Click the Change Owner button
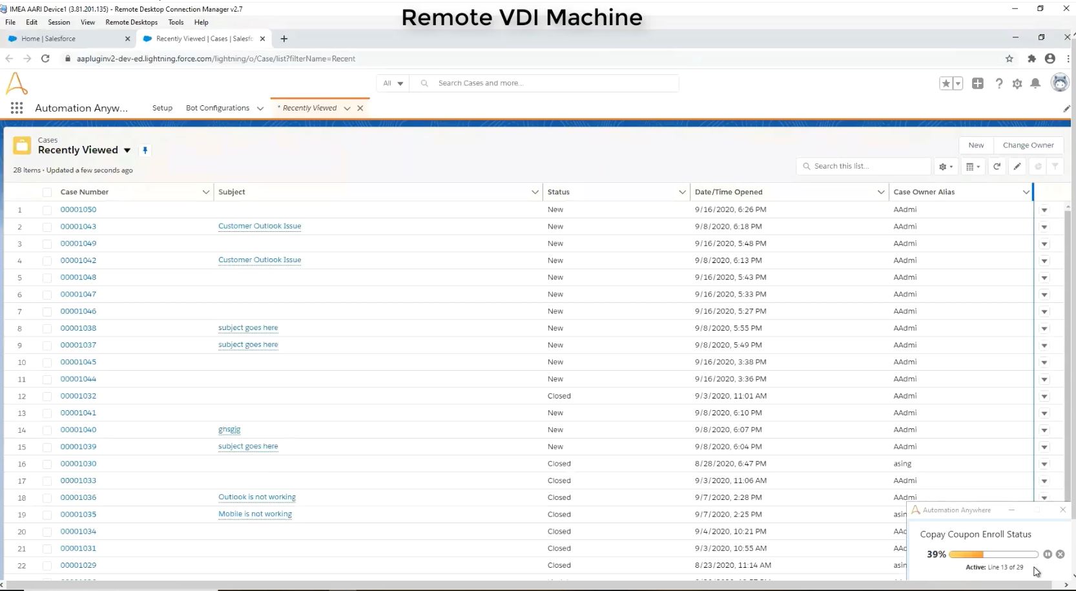Image resolution: width=1076 pixels, height=591 pixels. coord(1028,145)
